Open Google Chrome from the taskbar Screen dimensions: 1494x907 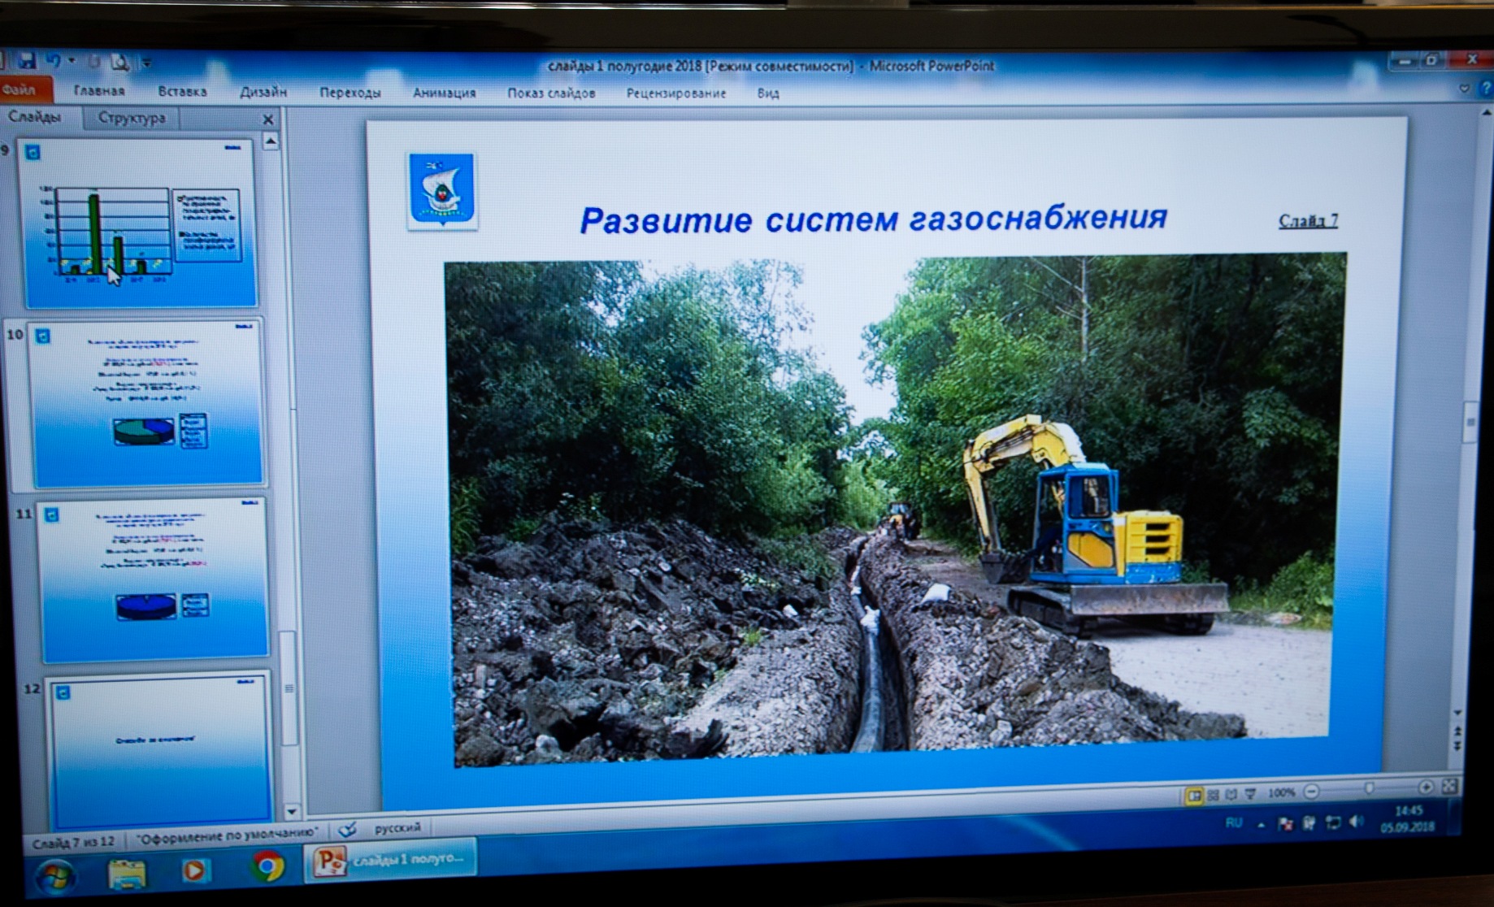point(267,866)
